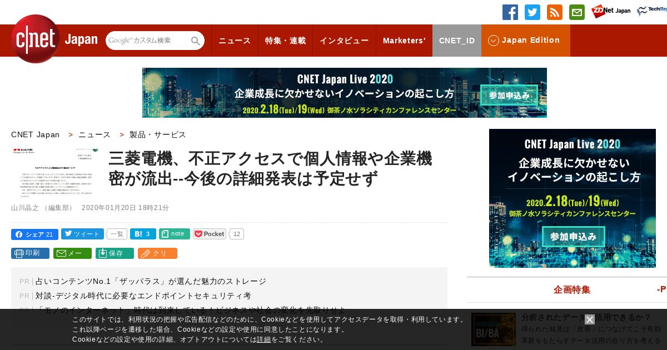Open sidebar article 分析されたデータを活用できるか？
This screenshot has width=667, height=350.
click(x=586, y=317)
